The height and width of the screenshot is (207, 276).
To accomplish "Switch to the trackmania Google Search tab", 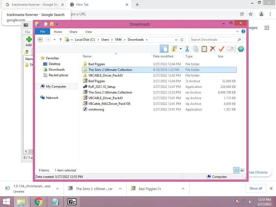I will (x=35, y=5).
